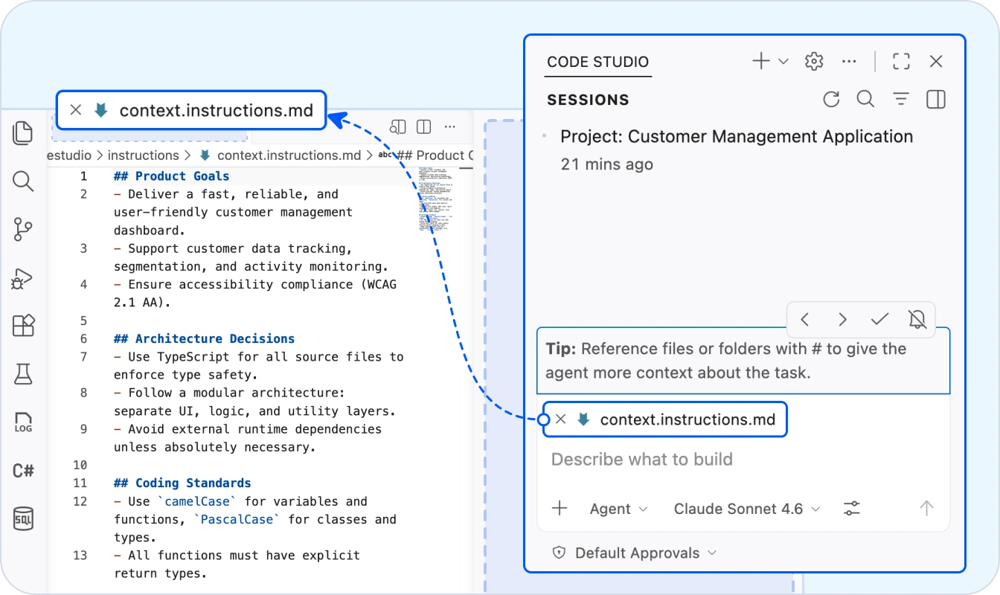Open Customer Management Application session
The width and height of the screenshot is (1000, 595).
737,149
